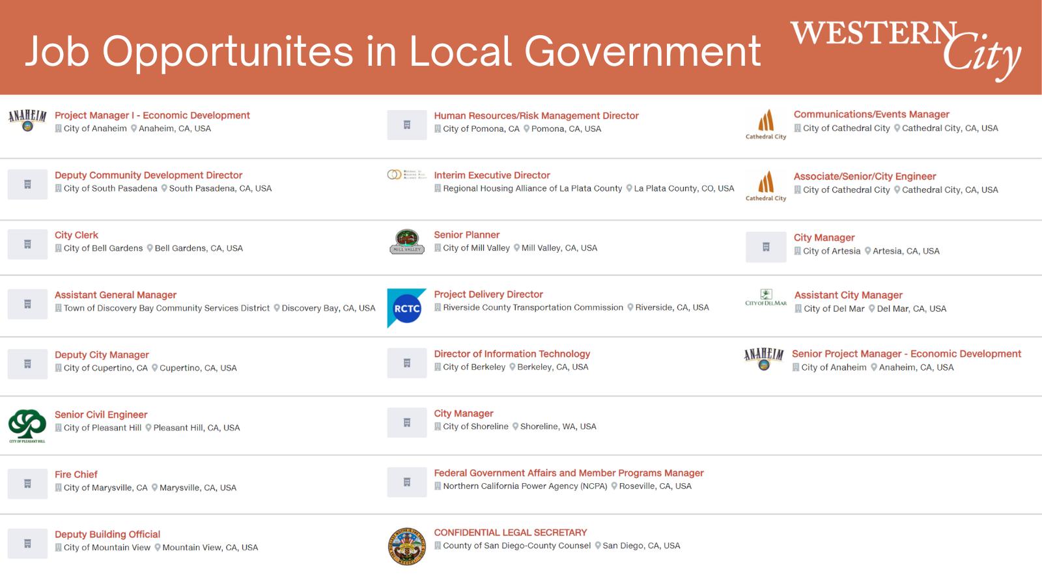Open the Associate/Senior/City Engineer listing
1042x586 pixels.
865,176
